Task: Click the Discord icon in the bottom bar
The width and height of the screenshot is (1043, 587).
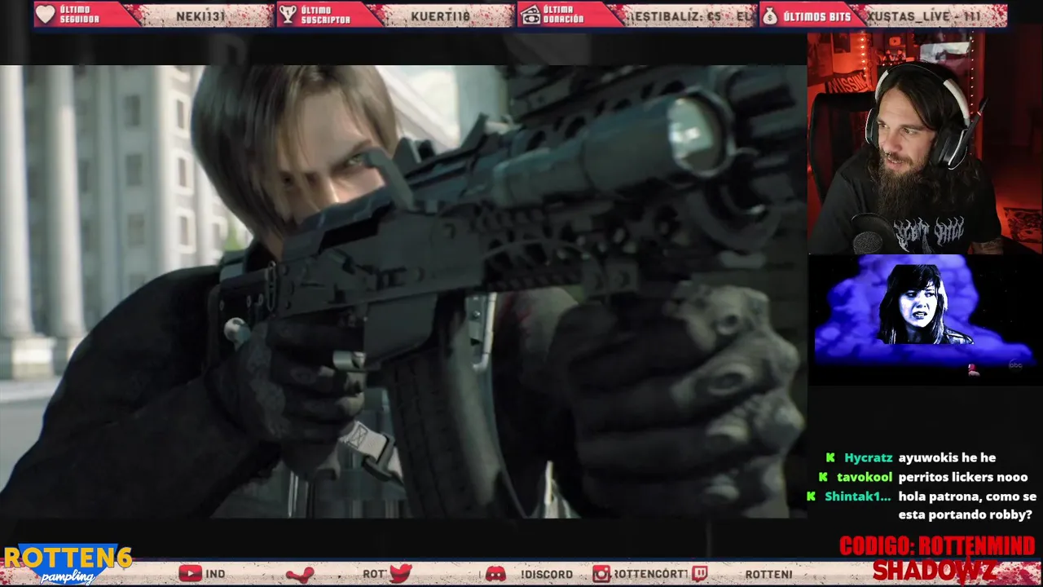Action: (495, 574)
